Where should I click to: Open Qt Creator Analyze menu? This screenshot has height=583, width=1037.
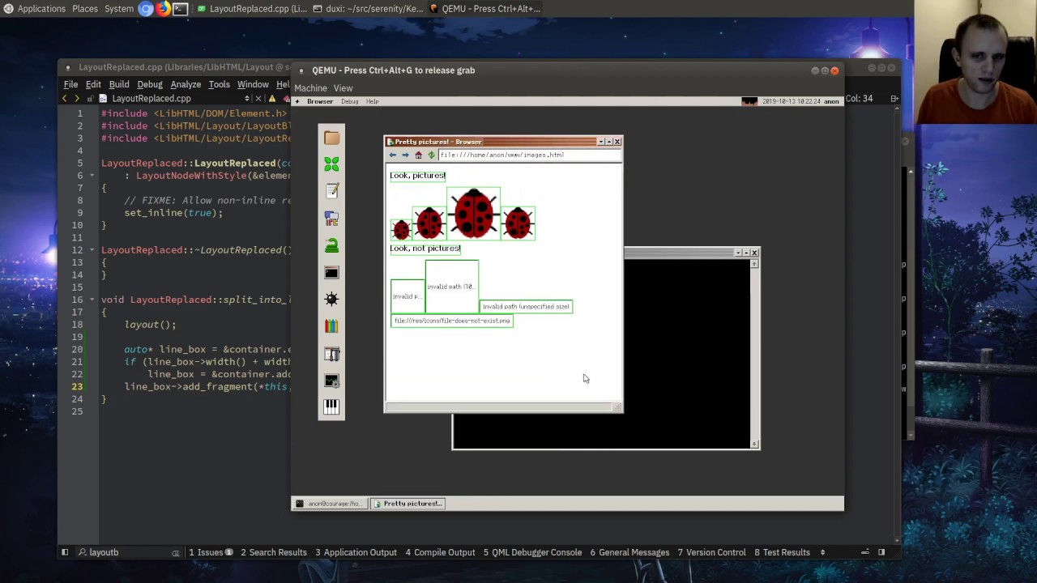[186, 84]
